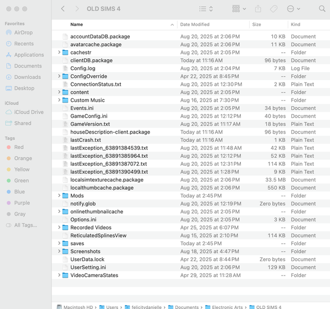Select the ReticulatedSplinesView file name
This screenshot has width=330, height=309.
(98, 235)
